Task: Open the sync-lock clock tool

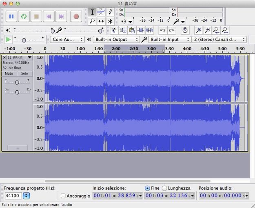Action: (185, 30)
